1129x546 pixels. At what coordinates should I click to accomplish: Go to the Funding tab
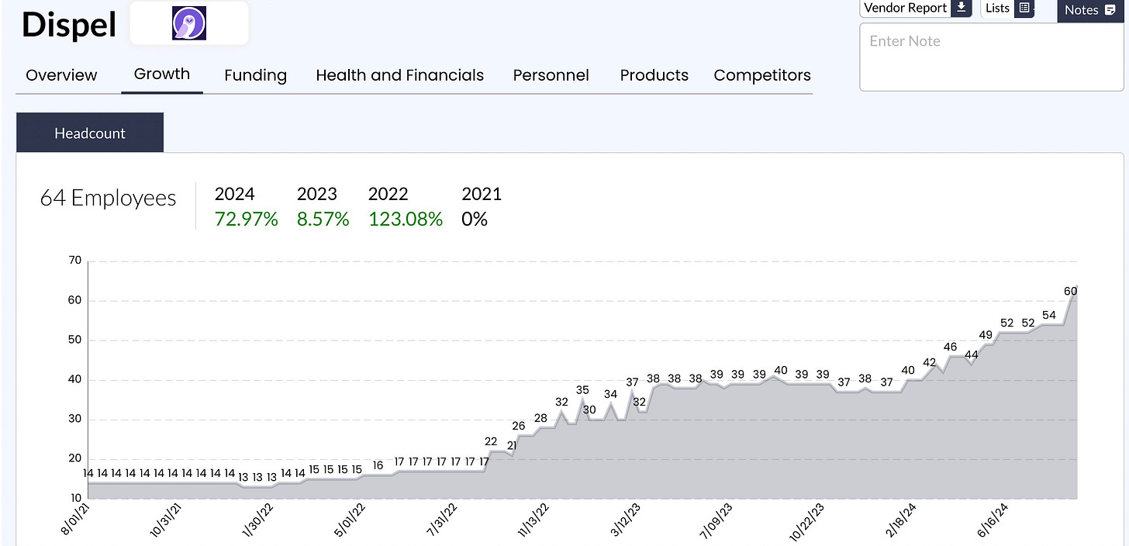point(255,75)
